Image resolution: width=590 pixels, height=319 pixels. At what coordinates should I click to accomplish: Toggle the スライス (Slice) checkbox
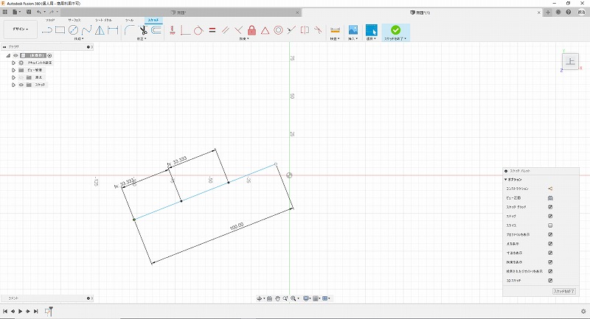[x=550, y=225]
